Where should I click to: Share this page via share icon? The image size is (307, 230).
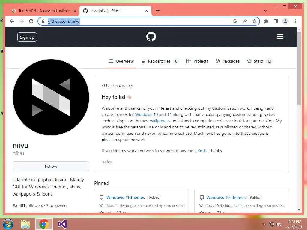[x=245, y=21]
